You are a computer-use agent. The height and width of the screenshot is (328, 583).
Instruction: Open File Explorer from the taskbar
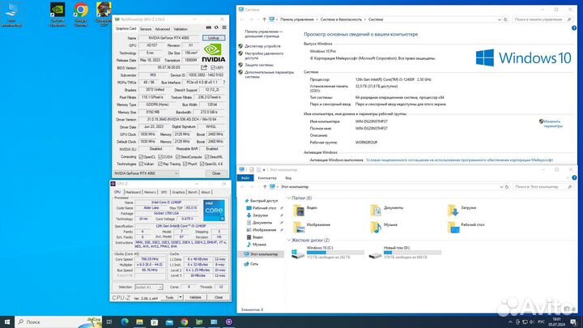(139, 322)
